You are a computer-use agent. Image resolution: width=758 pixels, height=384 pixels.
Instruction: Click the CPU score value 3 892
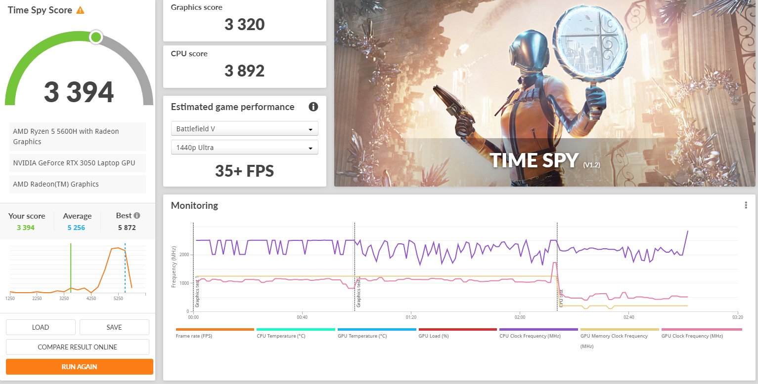coord(245,71)
